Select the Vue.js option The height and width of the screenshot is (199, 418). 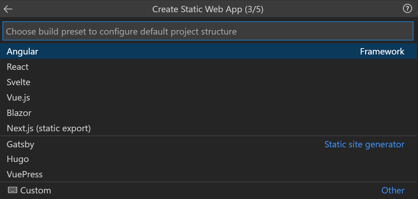(x=208, y=97)
